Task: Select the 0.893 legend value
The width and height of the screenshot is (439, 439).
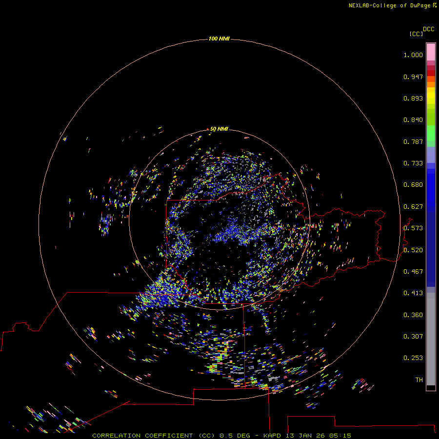Action: [x=413, y=98]
